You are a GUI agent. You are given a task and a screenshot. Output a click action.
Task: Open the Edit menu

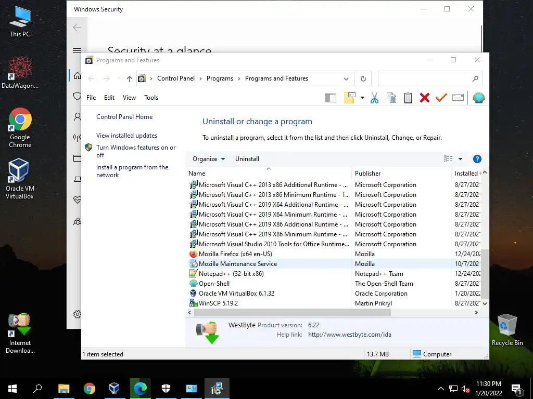tap(109, 98)
